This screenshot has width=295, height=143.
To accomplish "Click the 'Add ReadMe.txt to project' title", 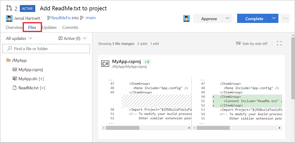I will point(73,8).
